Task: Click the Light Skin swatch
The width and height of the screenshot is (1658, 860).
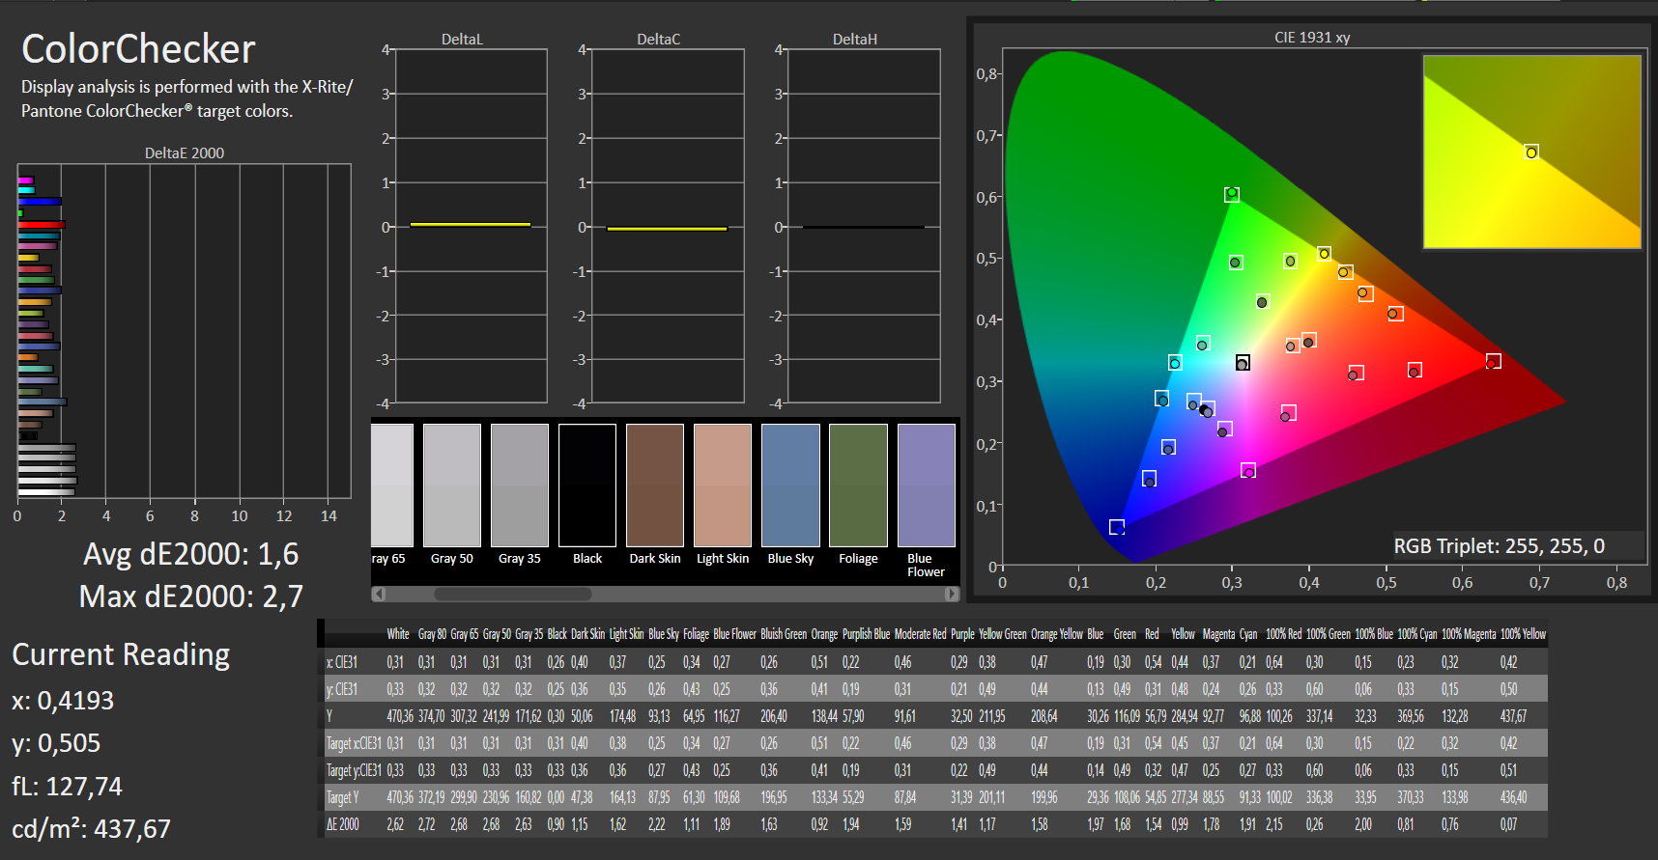Action: click(x=723, y=485)
